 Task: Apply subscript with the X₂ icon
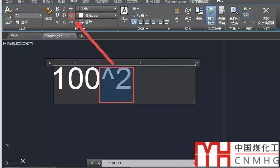click(64, 22)
